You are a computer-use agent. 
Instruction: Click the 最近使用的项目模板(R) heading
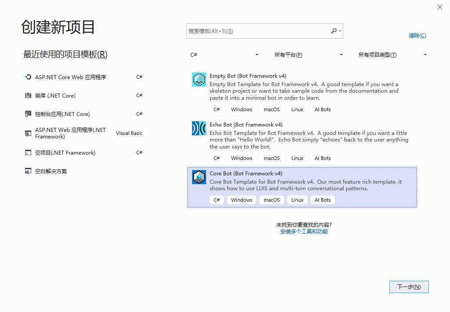pos(65,54)
